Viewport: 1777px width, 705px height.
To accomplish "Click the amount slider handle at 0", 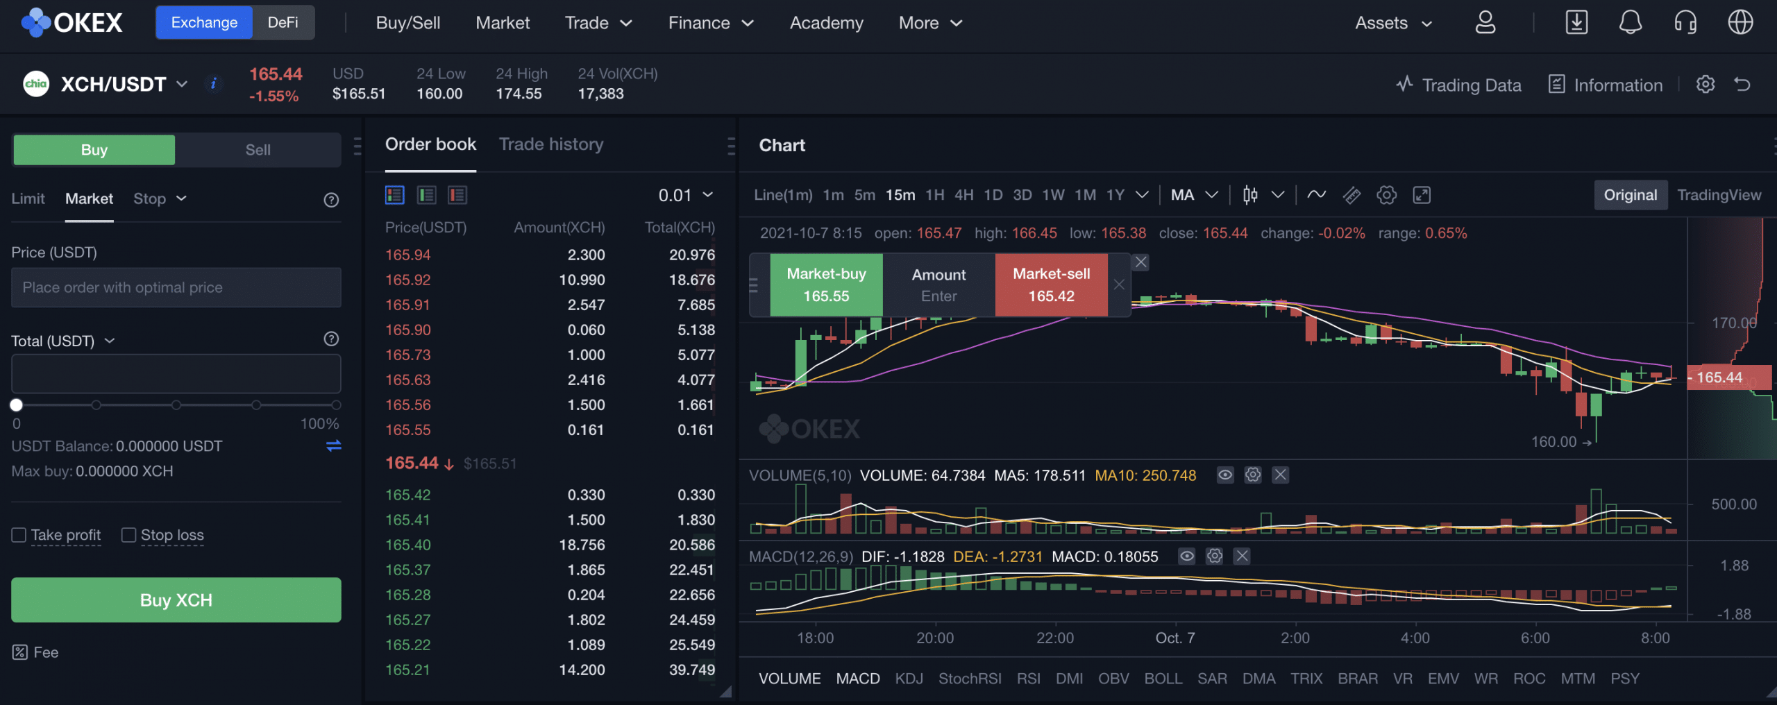I will coord(16,405).
